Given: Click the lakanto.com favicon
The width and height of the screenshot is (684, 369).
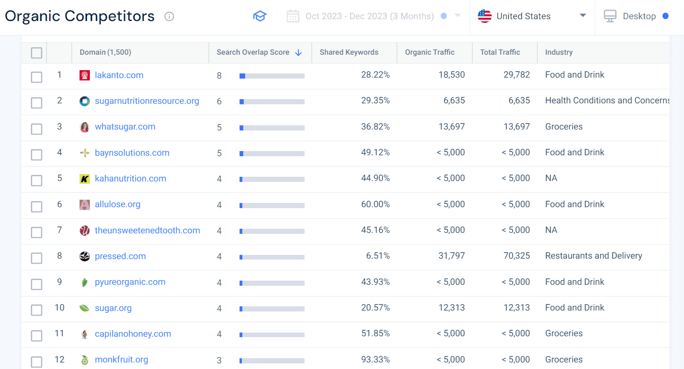Looking at the screenshot, I should (85, 75).
